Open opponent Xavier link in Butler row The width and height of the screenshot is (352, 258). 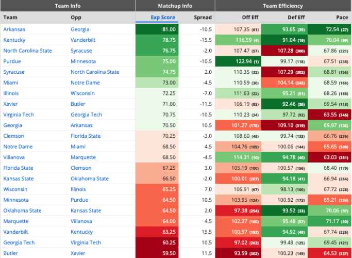pos(78,253)
